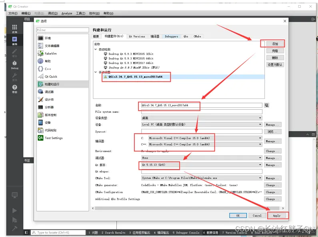Click the kit name input field

[x=202, y=105]
